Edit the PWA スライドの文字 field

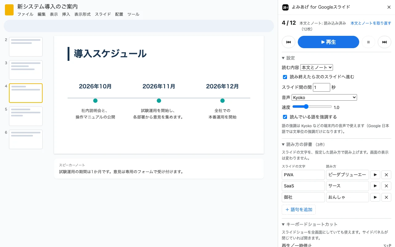(303, 175)
